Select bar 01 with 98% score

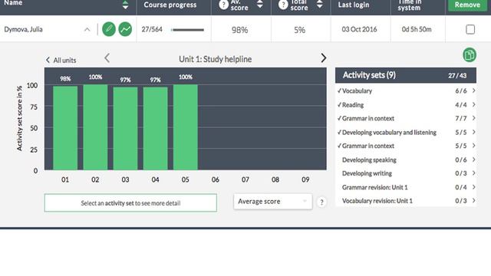[x=65, y=128]
